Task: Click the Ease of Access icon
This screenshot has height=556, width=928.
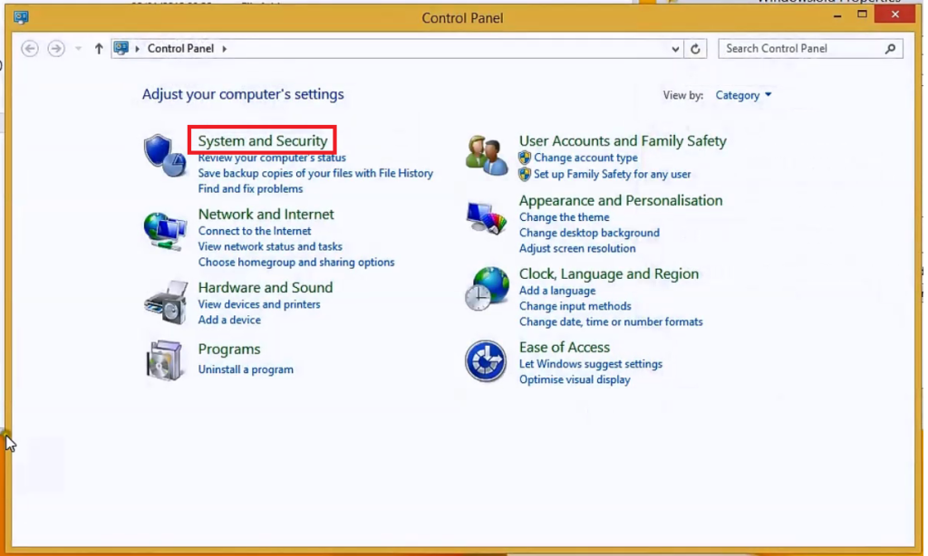Action: [486, 361]
